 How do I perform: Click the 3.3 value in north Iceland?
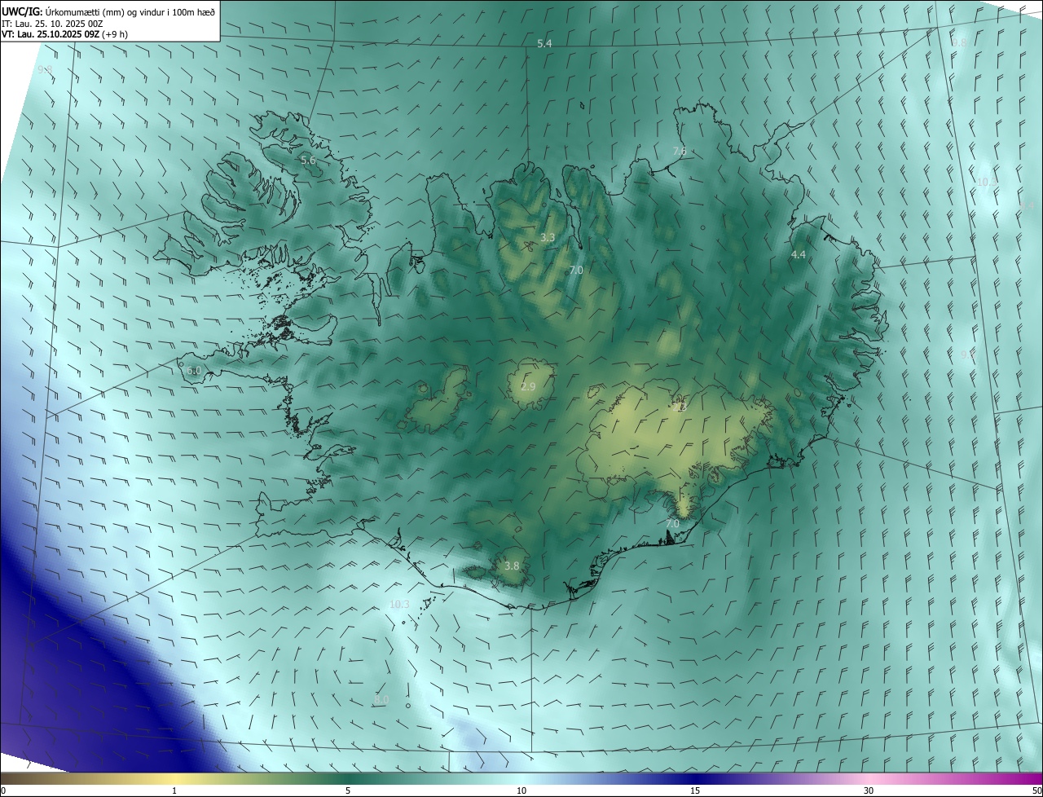coord(548,238)
